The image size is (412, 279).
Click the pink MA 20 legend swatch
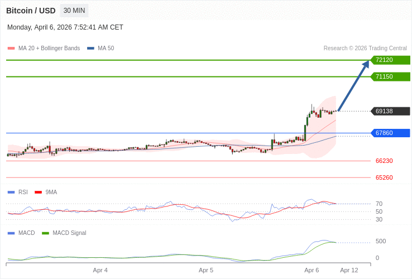pyautogui.click(x=11, y=49)
